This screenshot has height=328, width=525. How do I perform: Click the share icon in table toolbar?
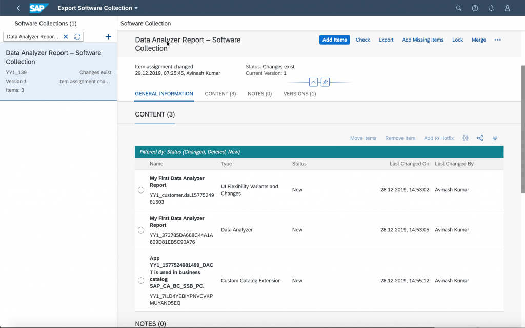[480, 138]
